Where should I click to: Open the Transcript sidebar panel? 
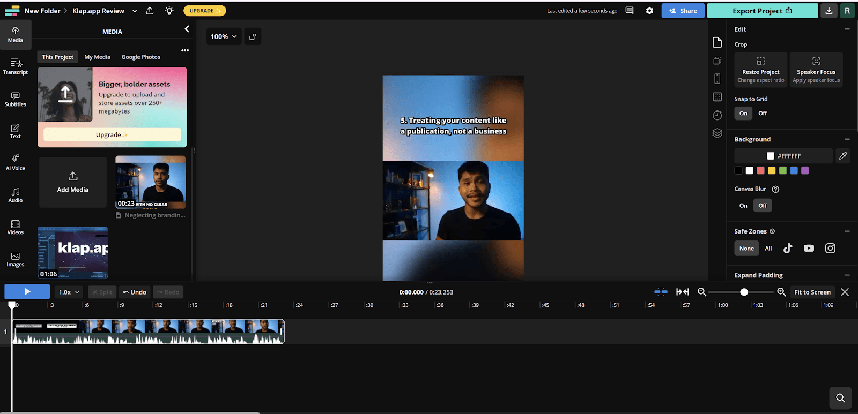coord(15,66)
